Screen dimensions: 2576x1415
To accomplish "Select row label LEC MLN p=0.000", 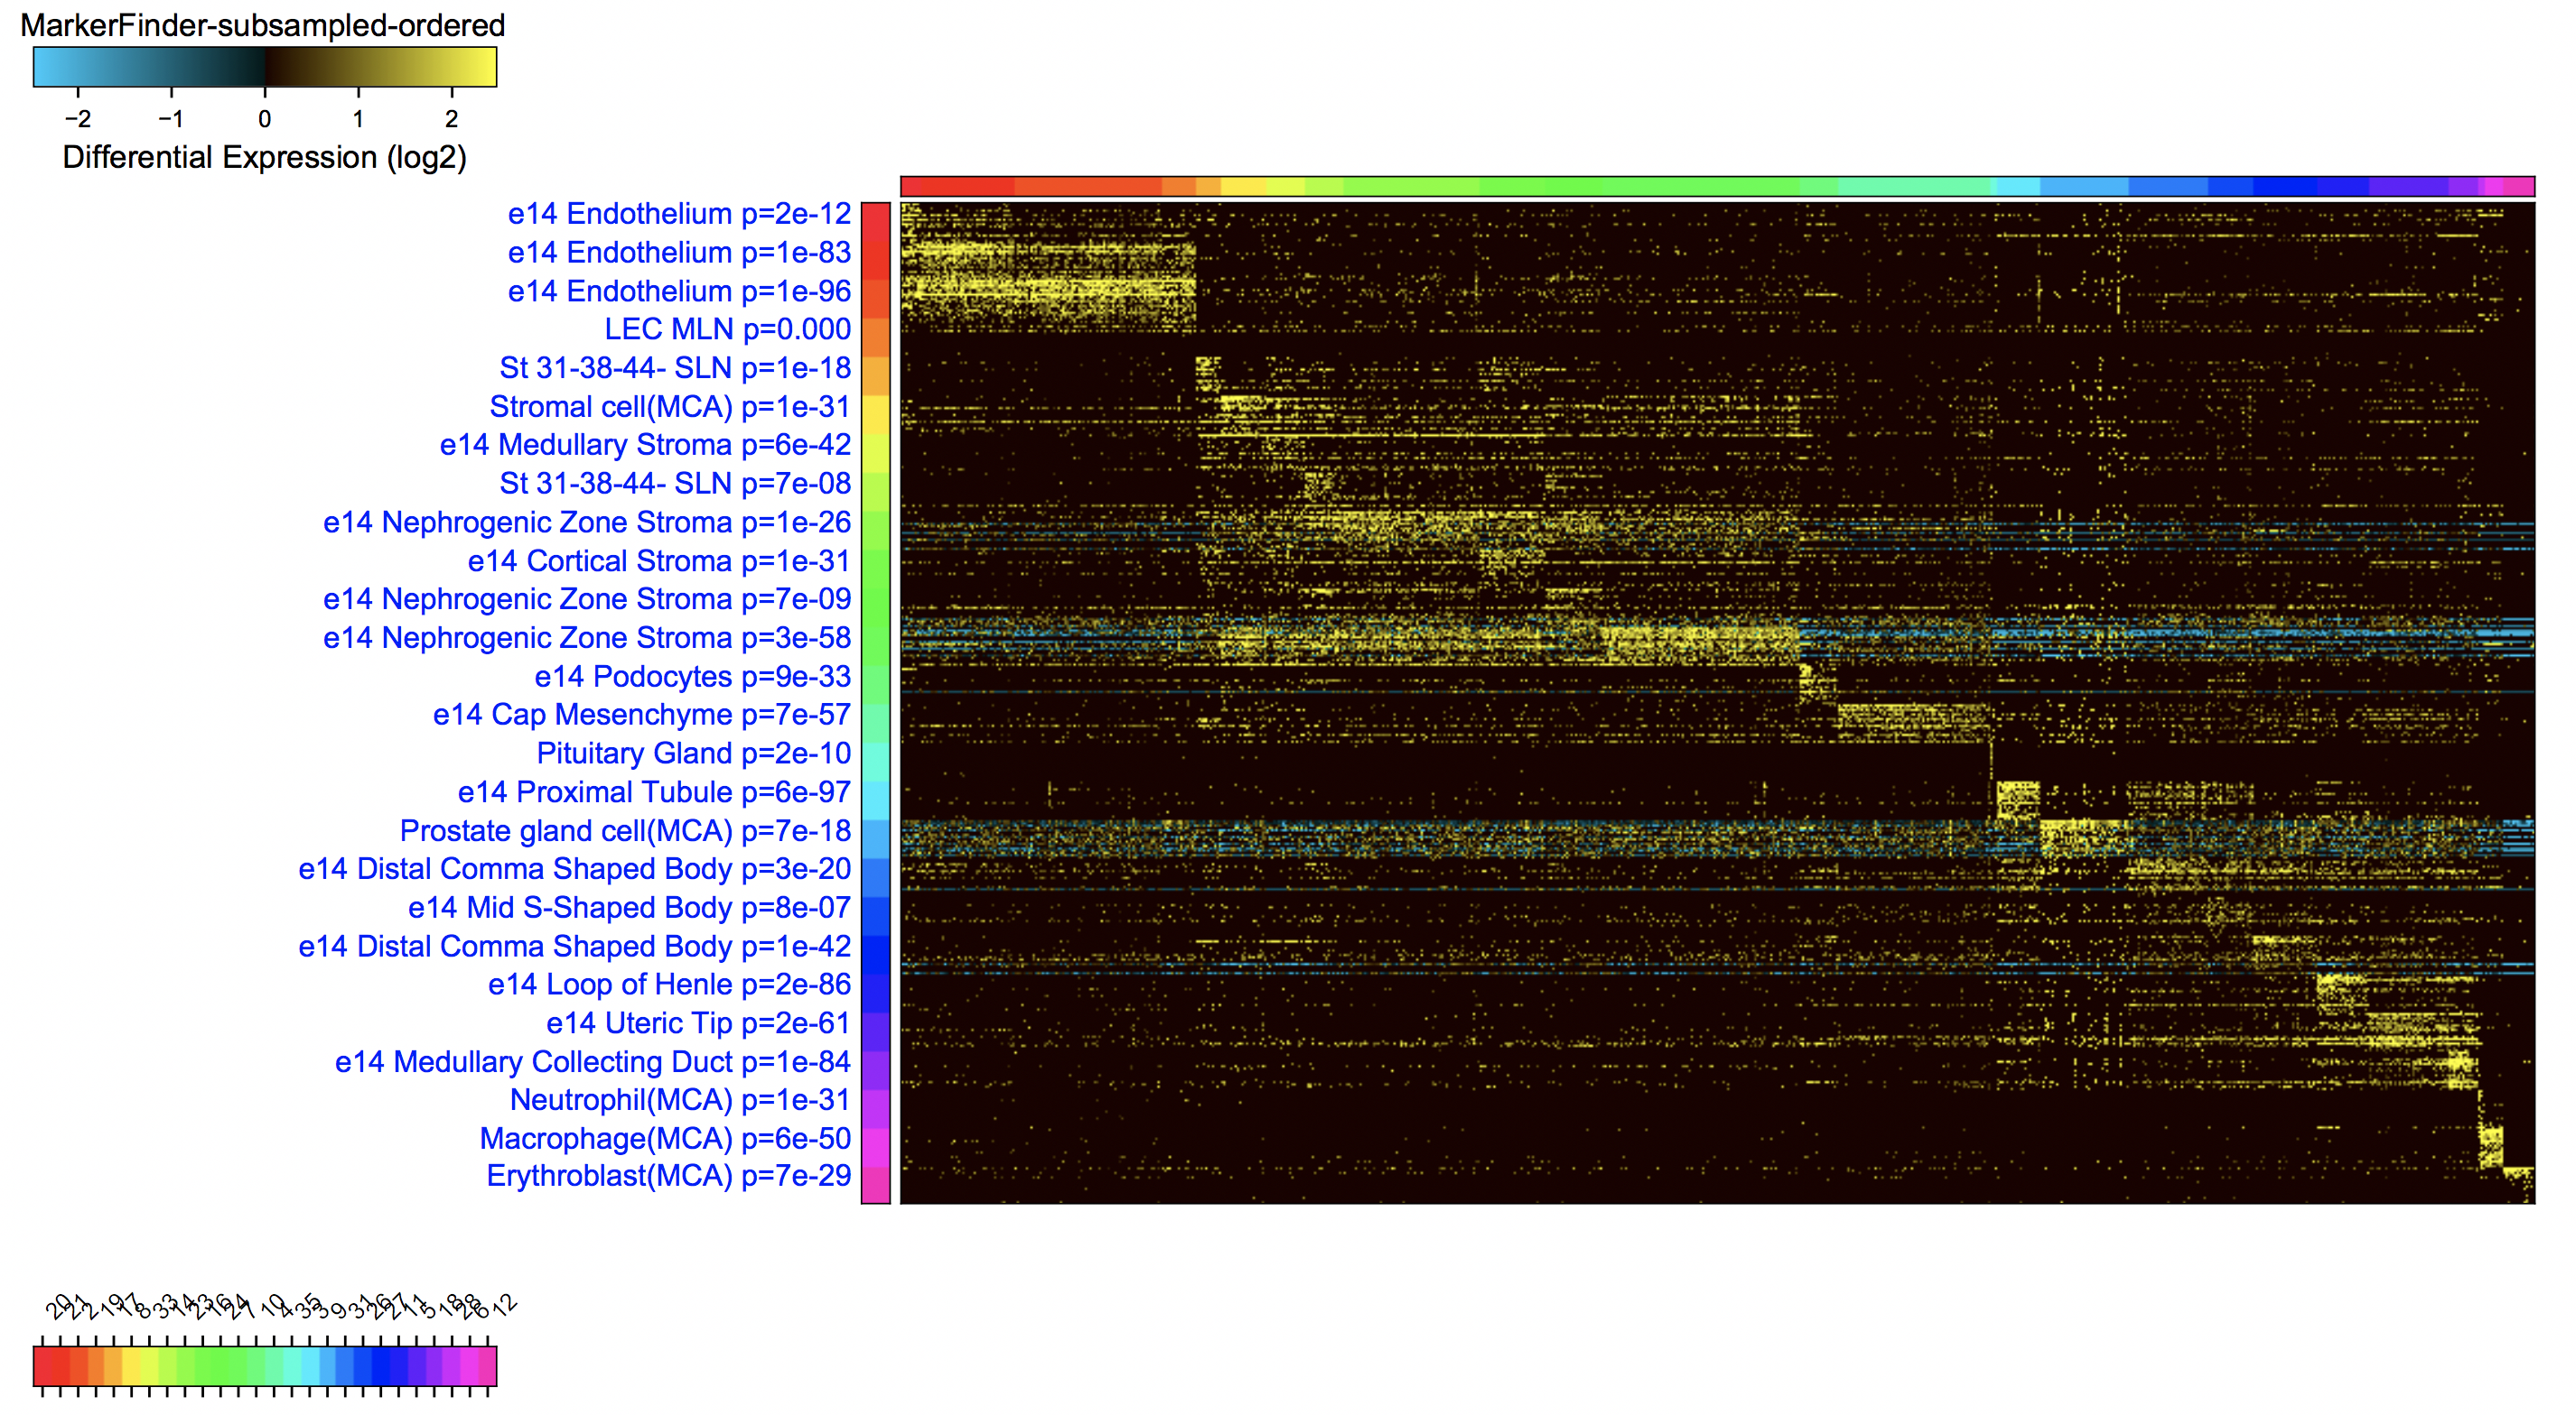I will 727,328.
